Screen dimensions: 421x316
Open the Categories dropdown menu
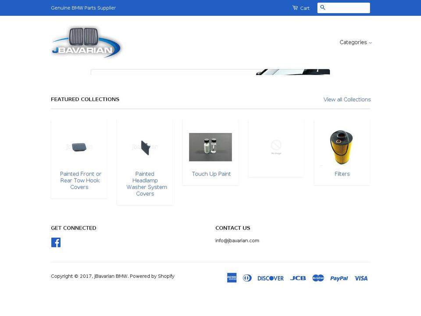pos(355,42)
